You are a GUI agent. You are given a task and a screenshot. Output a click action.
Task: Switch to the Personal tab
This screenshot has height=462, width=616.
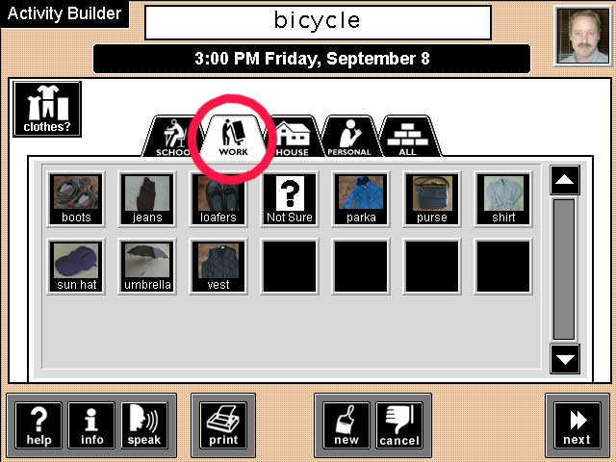click(349, 137)
